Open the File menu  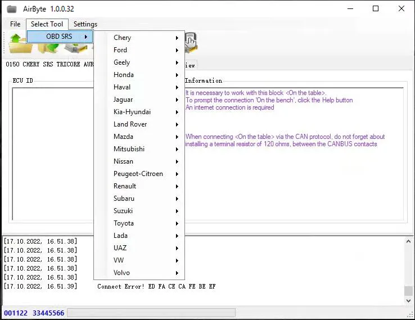coord(15,24)
